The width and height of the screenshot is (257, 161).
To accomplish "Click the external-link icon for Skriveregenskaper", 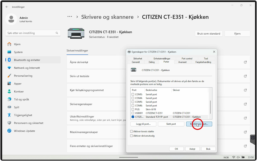I will [x=245, y=104].
